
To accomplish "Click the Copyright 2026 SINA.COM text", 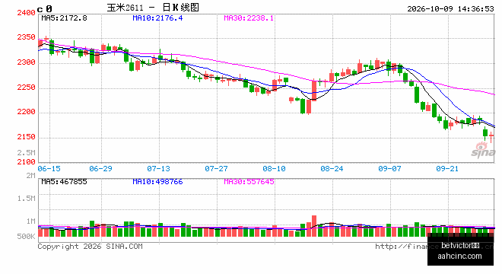I will (91, 247).
